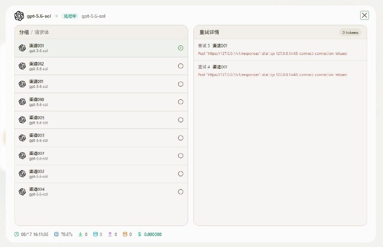Click the 渠道005 channel name
The image size is (383, 247).
click(x=37, y=118)
